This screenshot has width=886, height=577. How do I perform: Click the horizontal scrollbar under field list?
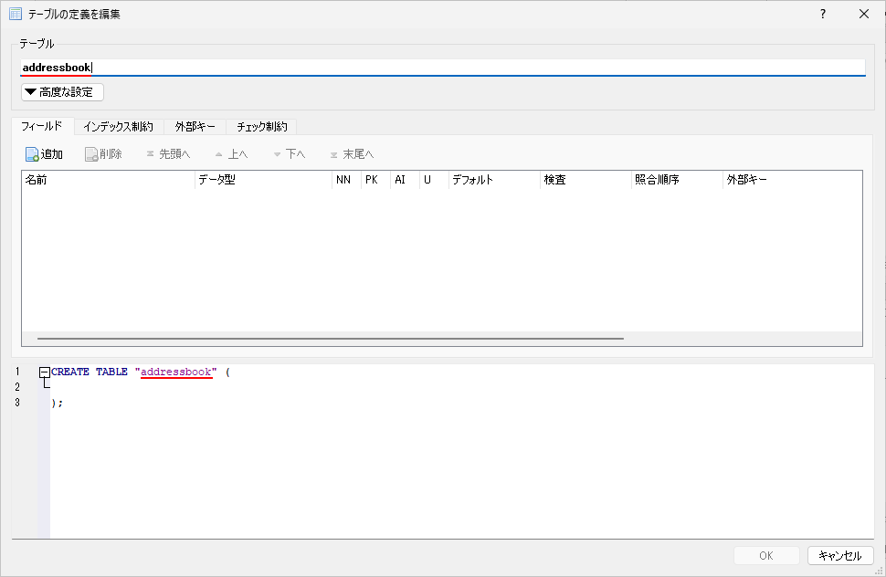pos(329,338)
